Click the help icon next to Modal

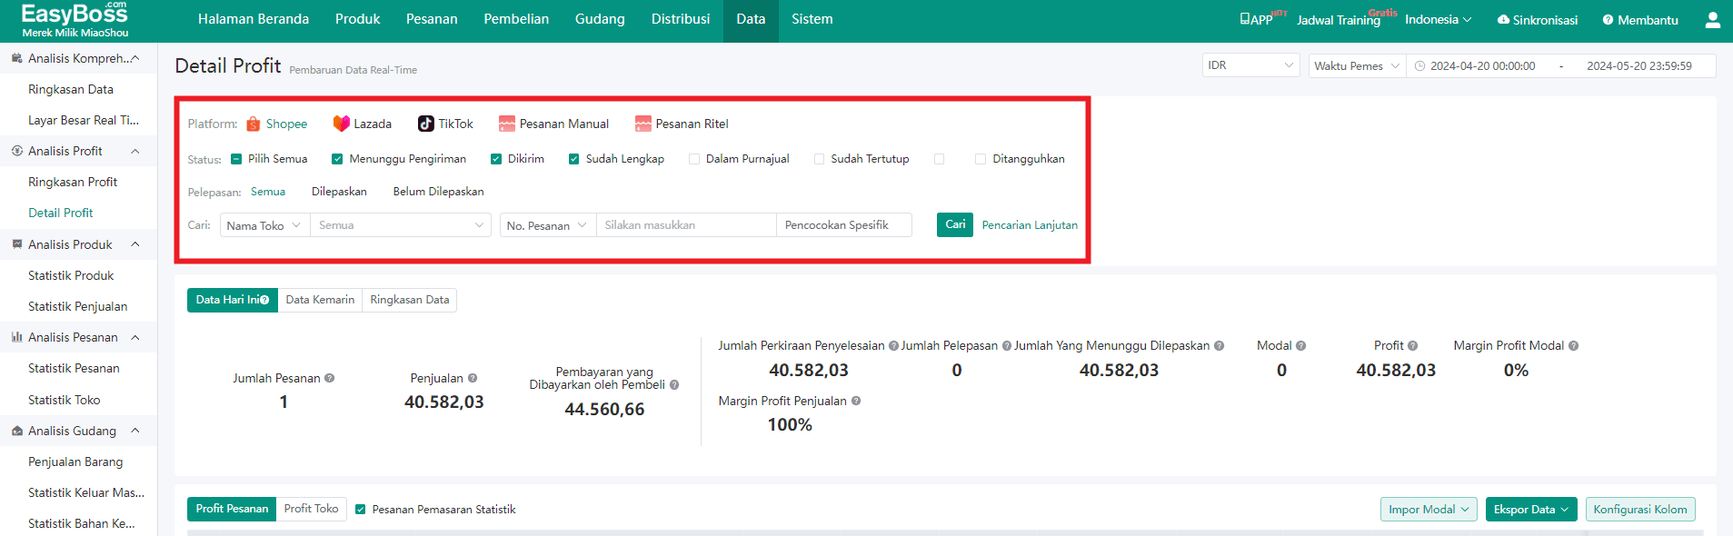tap(1301, 346)
